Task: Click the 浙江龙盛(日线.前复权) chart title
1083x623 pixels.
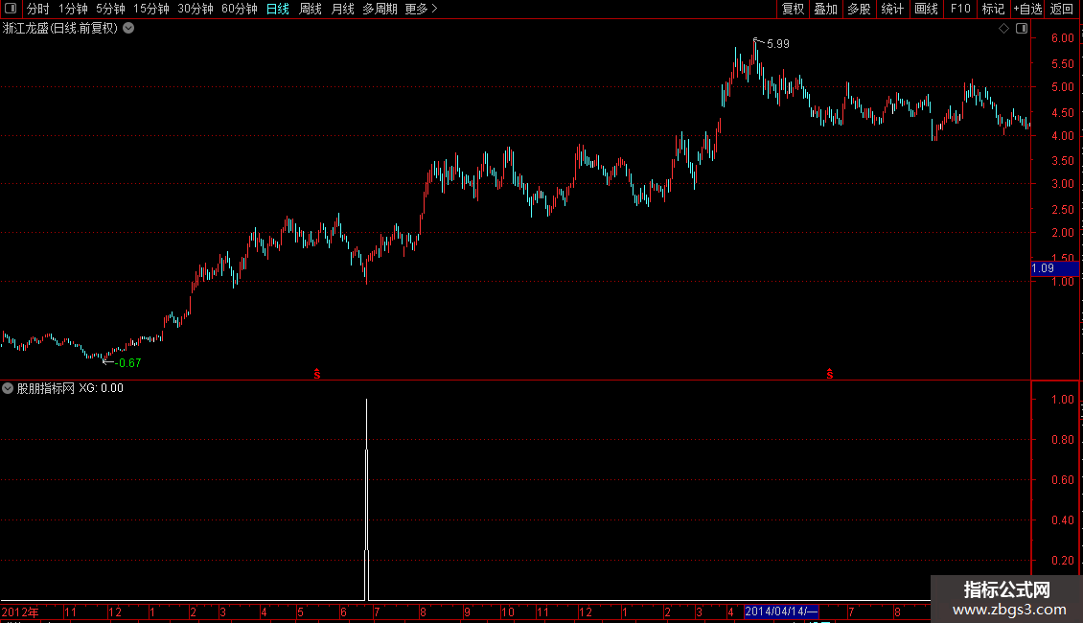Action: 60,29
